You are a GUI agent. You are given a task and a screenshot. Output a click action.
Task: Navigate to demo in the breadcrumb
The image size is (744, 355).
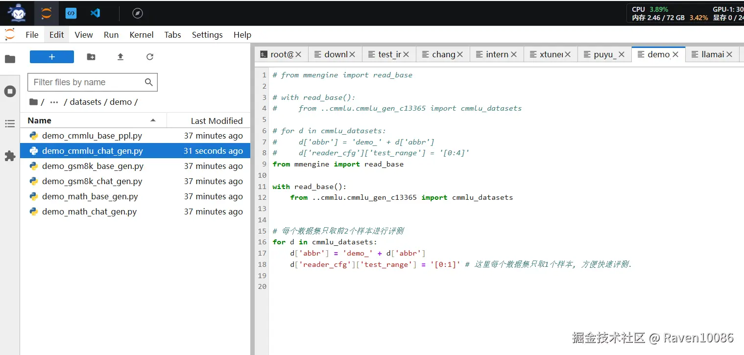pyautogui.click(x=121, y=102)
